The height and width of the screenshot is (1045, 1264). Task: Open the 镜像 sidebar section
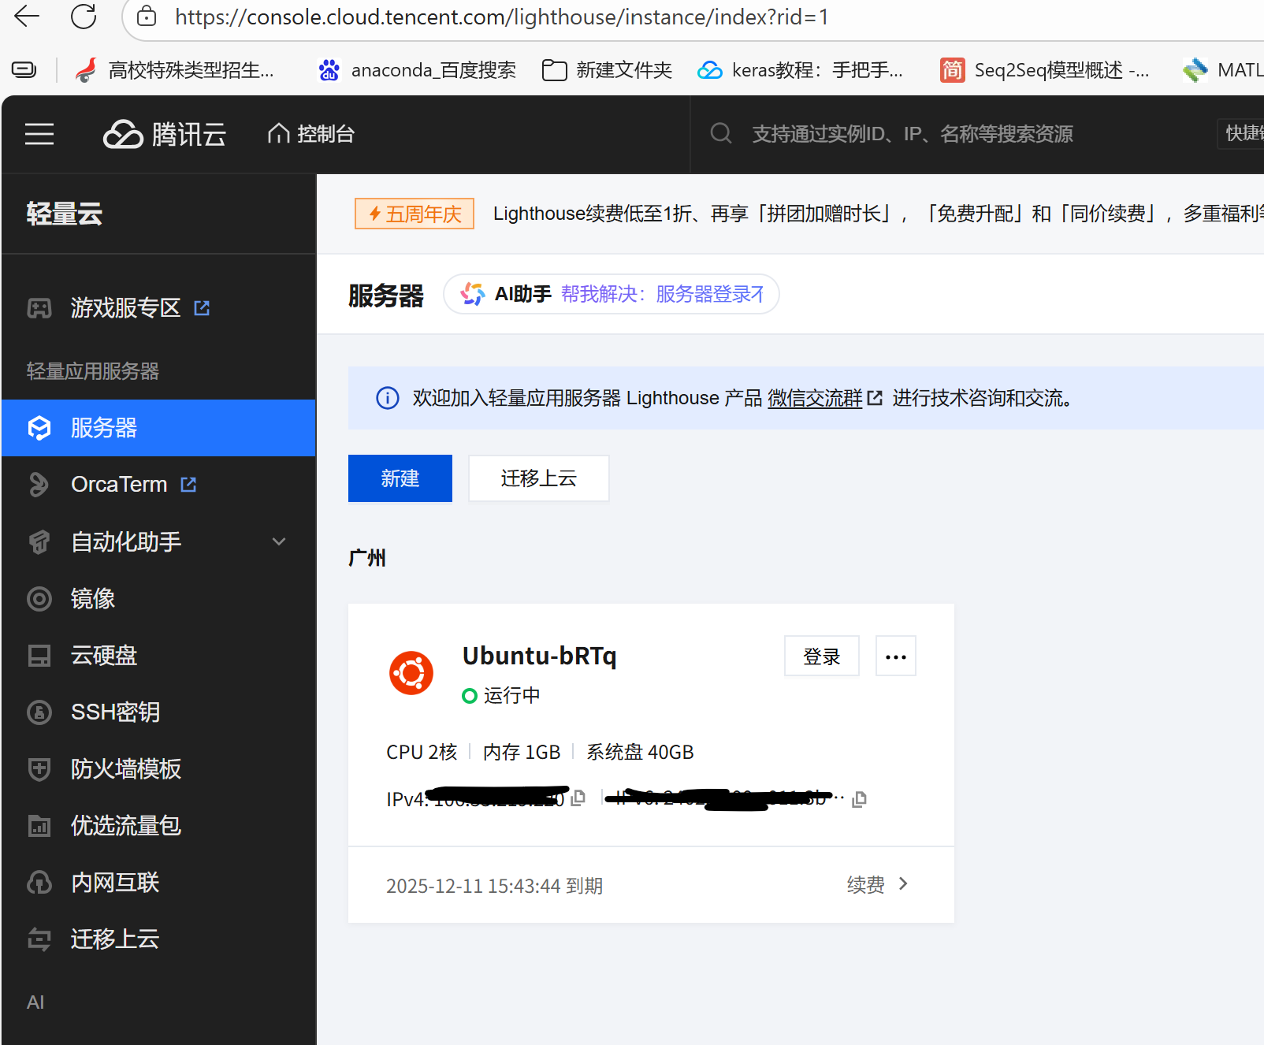(93, 599)
